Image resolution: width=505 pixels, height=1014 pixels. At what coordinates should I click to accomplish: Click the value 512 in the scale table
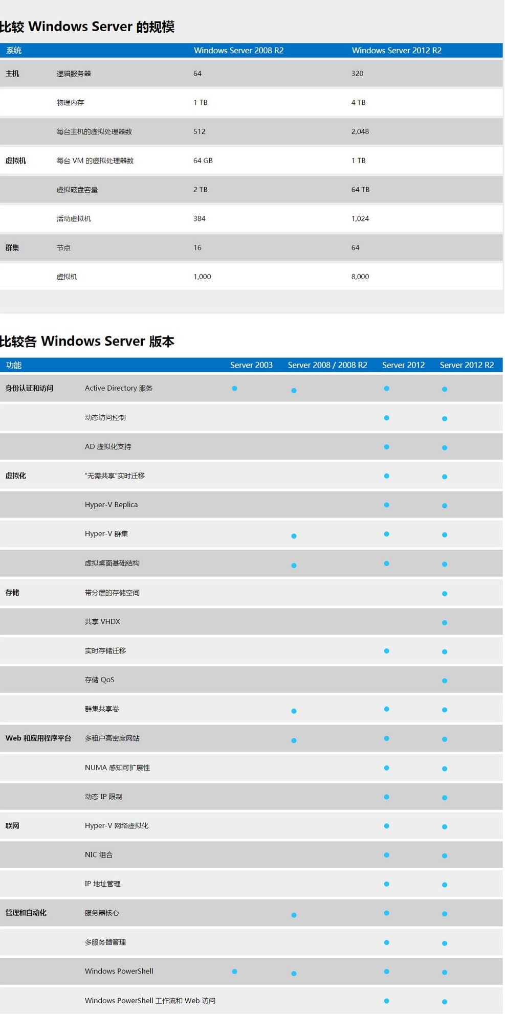199,132
